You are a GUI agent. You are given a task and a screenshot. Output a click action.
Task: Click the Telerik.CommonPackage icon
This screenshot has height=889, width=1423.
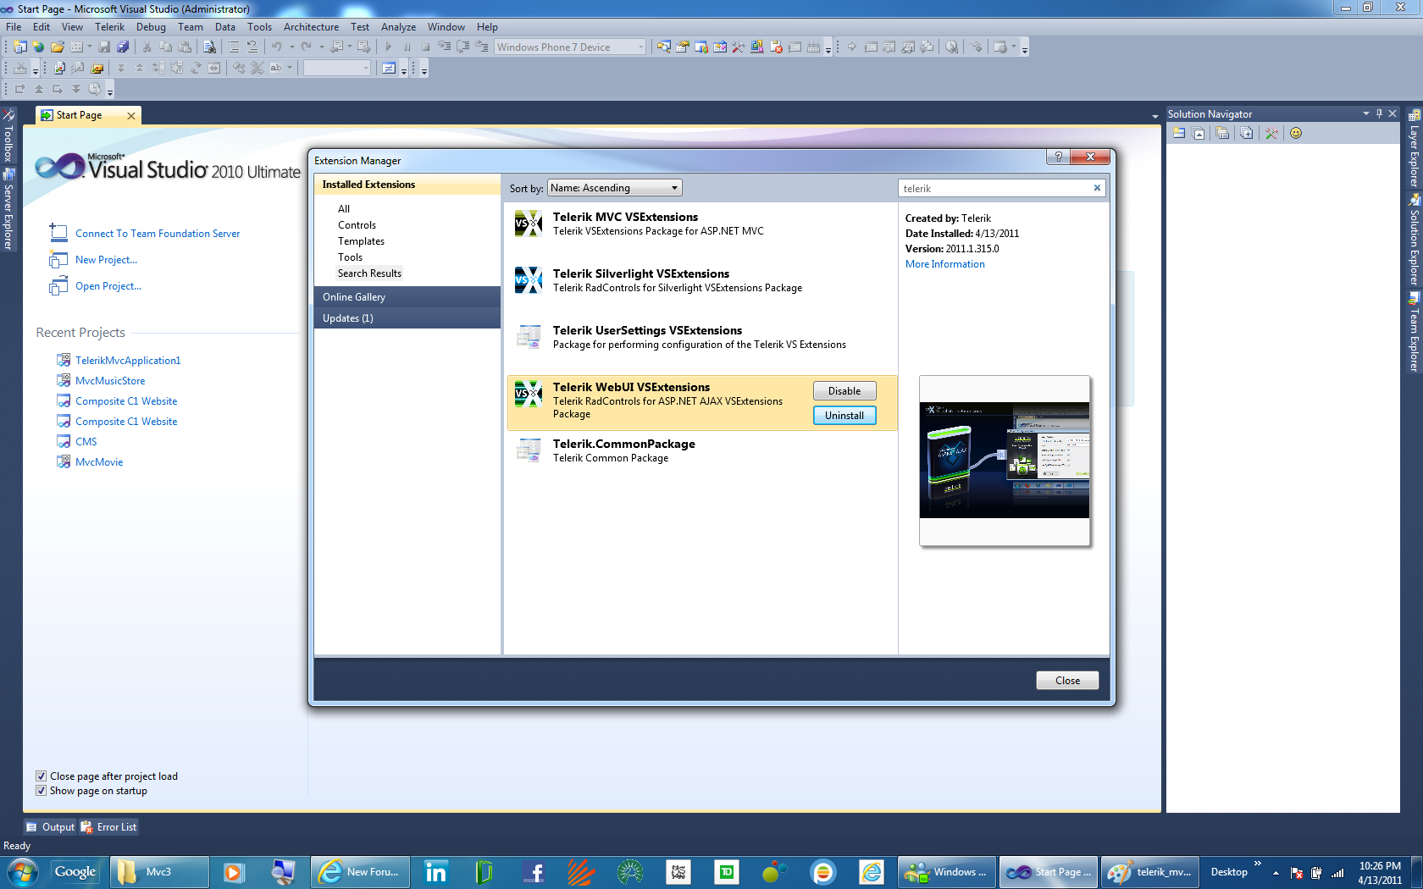coord(529,450)
